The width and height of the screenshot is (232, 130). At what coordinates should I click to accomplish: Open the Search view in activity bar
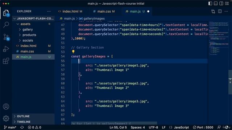[6, 25]
